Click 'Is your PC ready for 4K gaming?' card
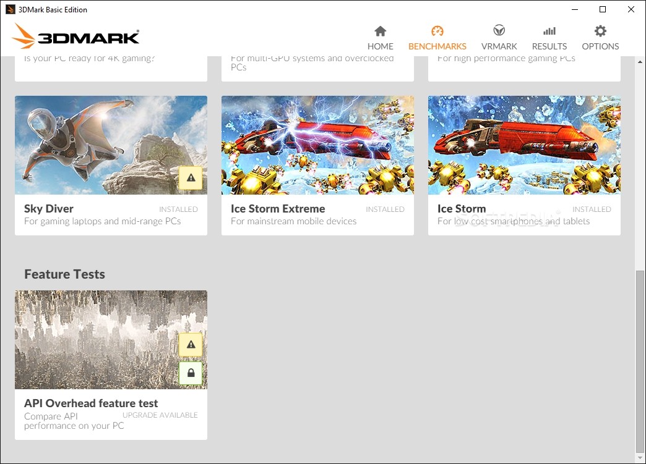This screenshot has height=464, width=646. click(111, 69)
